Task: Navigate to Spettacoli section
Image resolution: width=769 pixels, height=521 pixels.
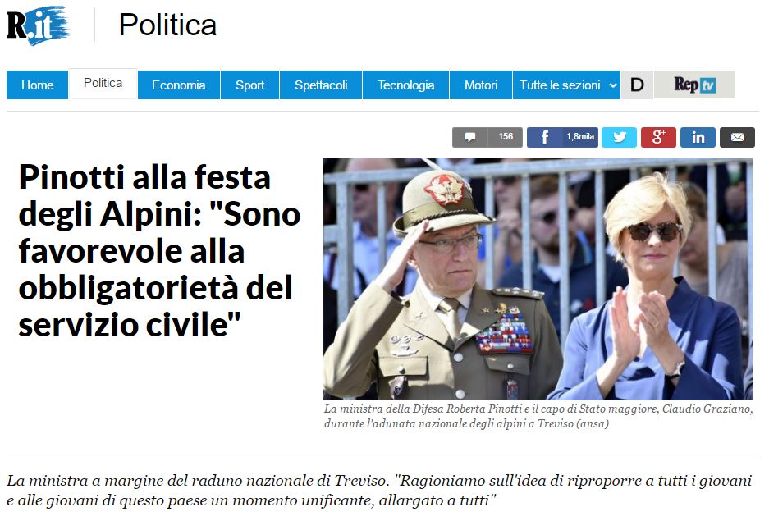Action: [x=321, y=85]
